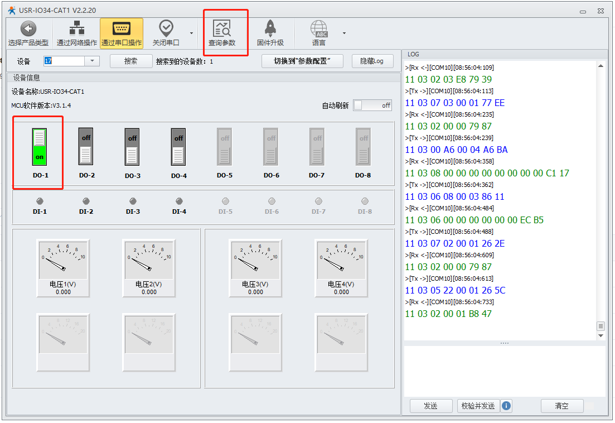Select the serial port operation icon

tap(121, 30)
